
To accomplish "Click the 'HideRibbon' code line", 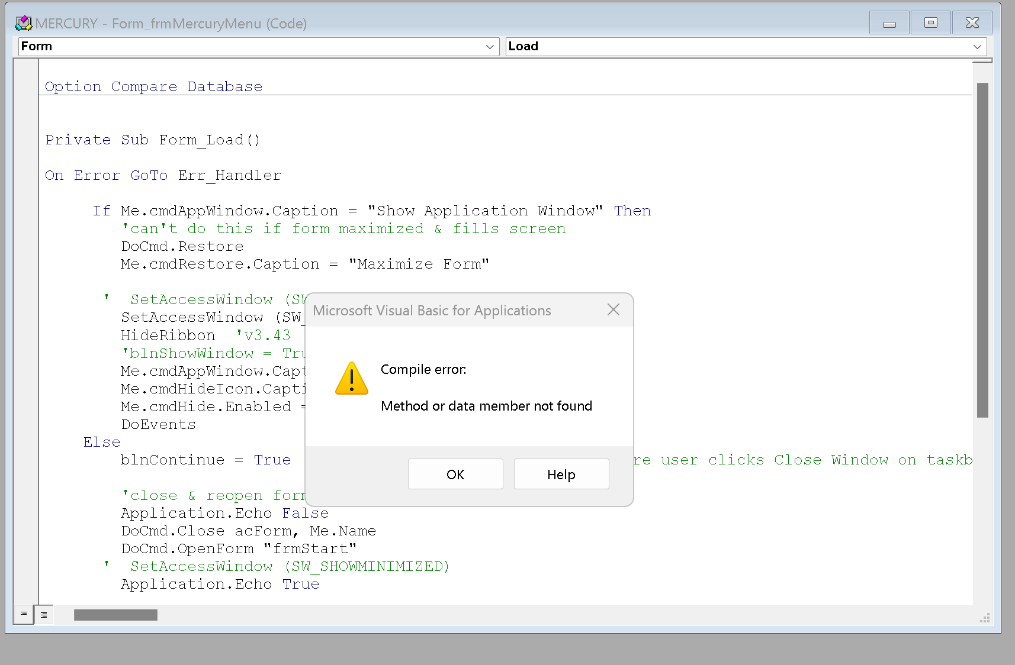I will (168, 335).
